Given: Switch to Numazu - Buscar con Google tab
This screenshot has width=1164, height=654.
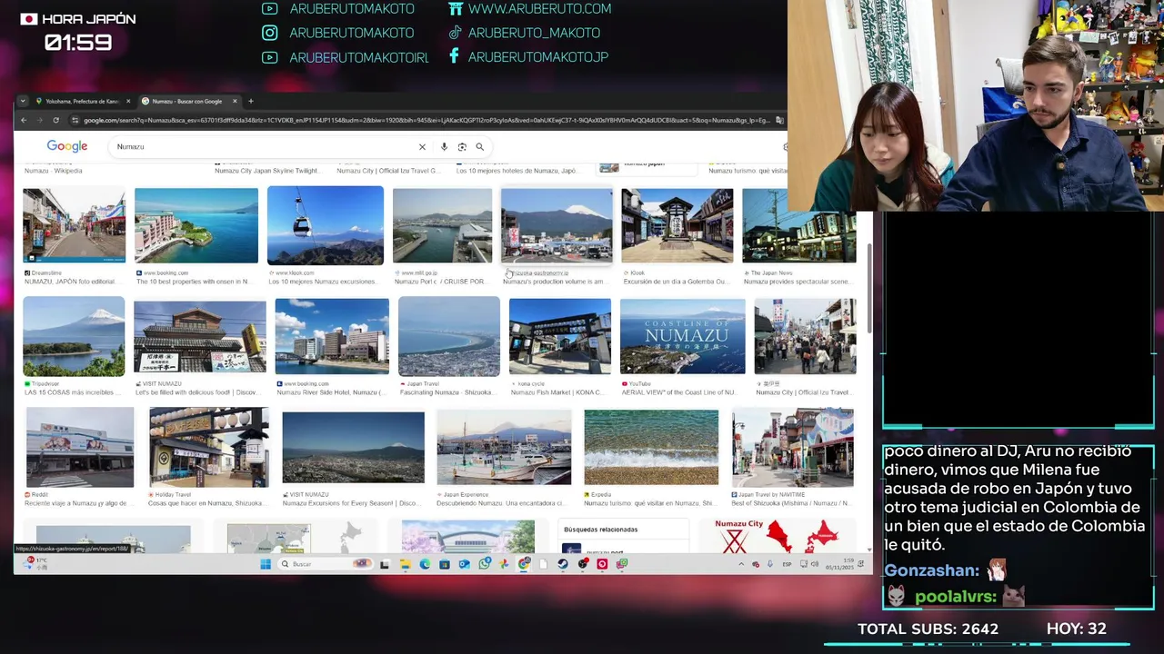Looking at the screenshot, I should (187, 101).
